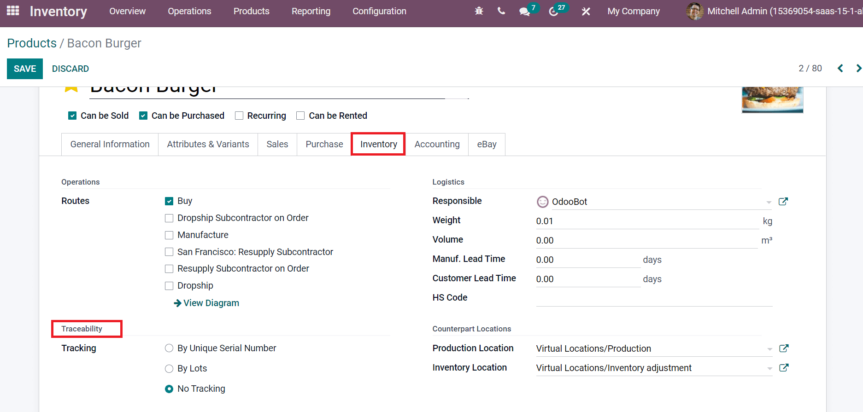Screen dimensions: 863x412
Task: Open the Reporting menu dropdown
Action: click(x=311, y=11)
